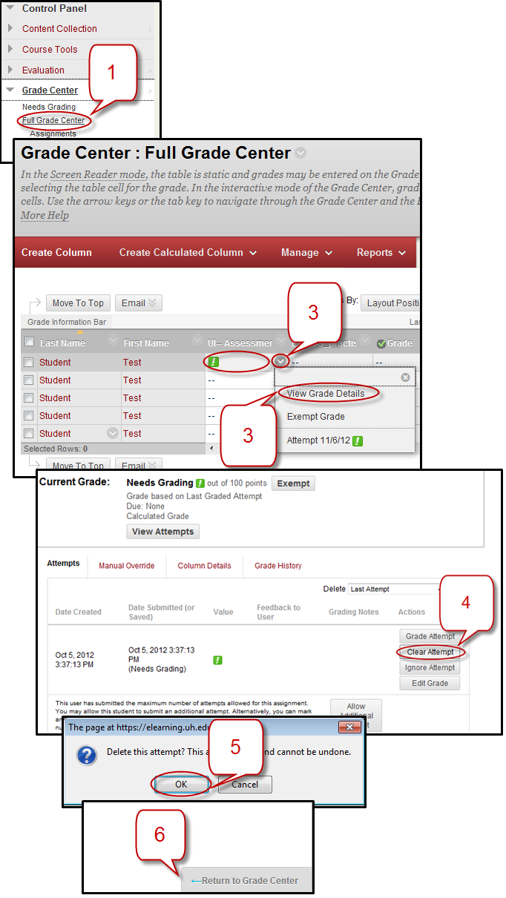The width and height of the screenshot is (506, 898).
Task: Close the delete confirmation dialog with the red X
Action: coord(348,727)
